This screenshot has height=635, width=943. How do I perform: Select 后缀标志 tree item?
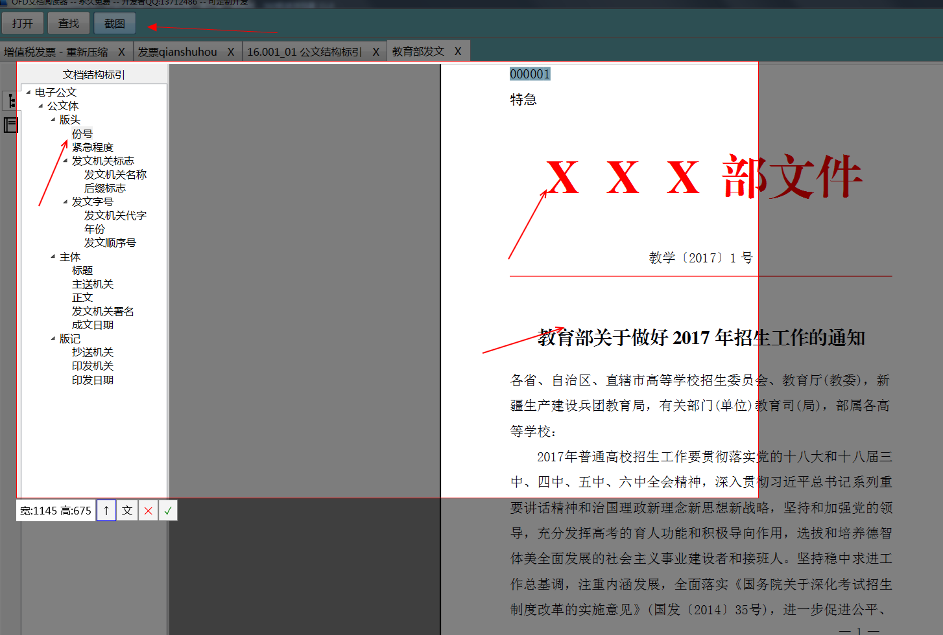click(105, 188)
